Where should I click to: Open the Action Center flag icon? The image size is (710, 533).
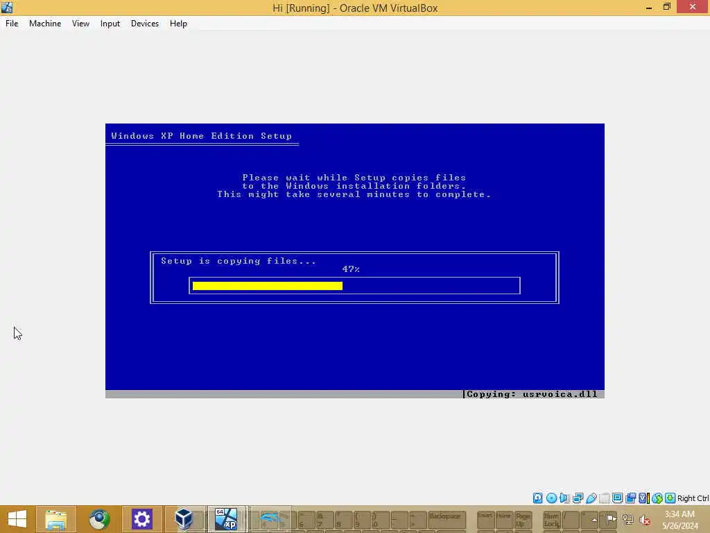[x=612, y=519]
